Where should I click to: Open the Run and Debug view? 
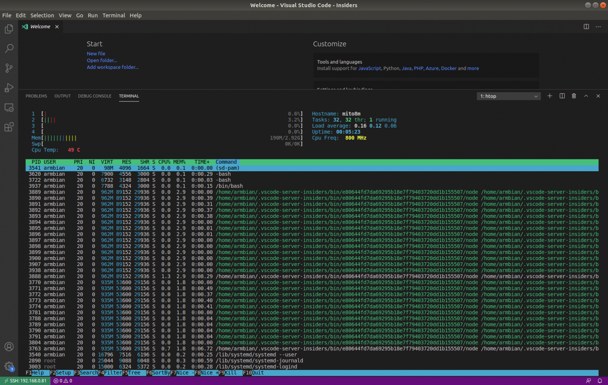(x=9, y=88)
